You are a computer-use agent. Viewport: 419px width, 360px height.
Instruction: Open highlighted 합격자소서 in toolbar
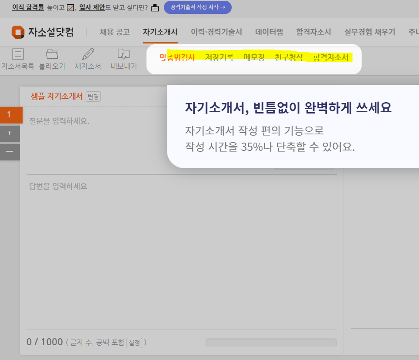point(331,57)
